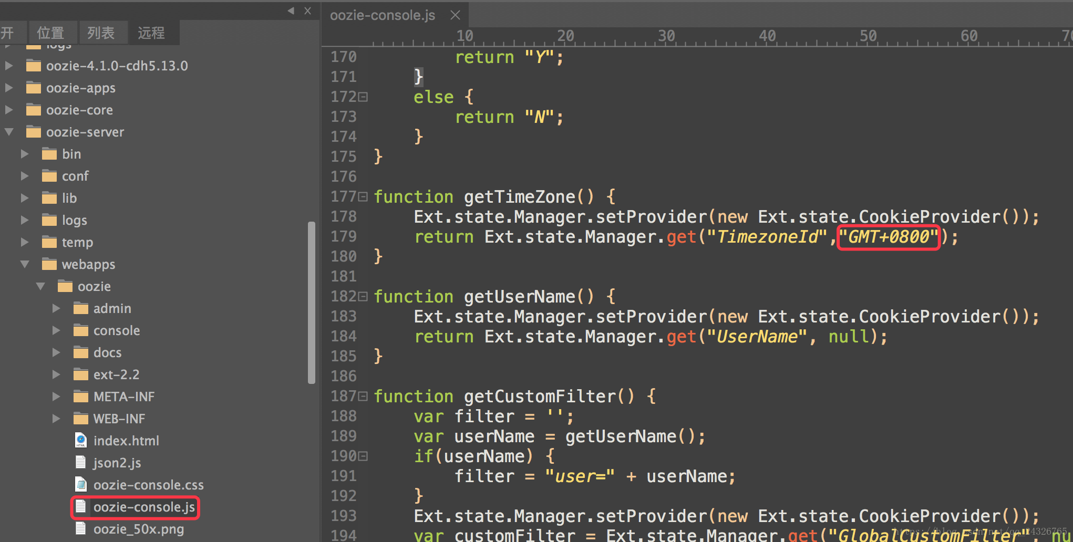The width and height of the screenshot is (1073, 542).
Task: Click the index.html HTML file icon
Action: click(x=81, y=440)
